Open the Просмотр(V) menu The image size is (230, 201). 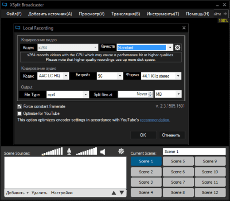point(92,14)
